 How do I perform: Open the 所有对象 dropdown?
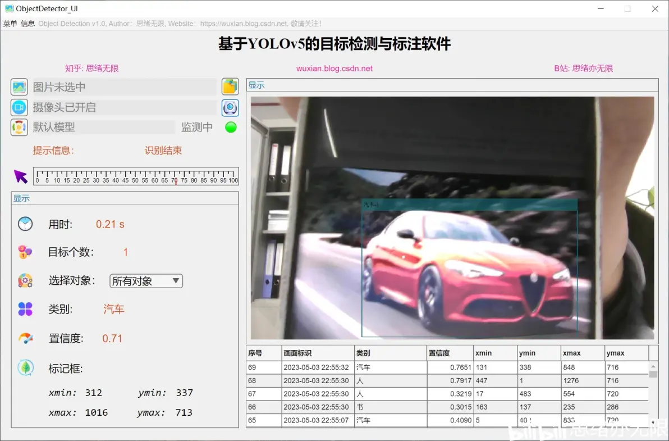tap(146, 281)
